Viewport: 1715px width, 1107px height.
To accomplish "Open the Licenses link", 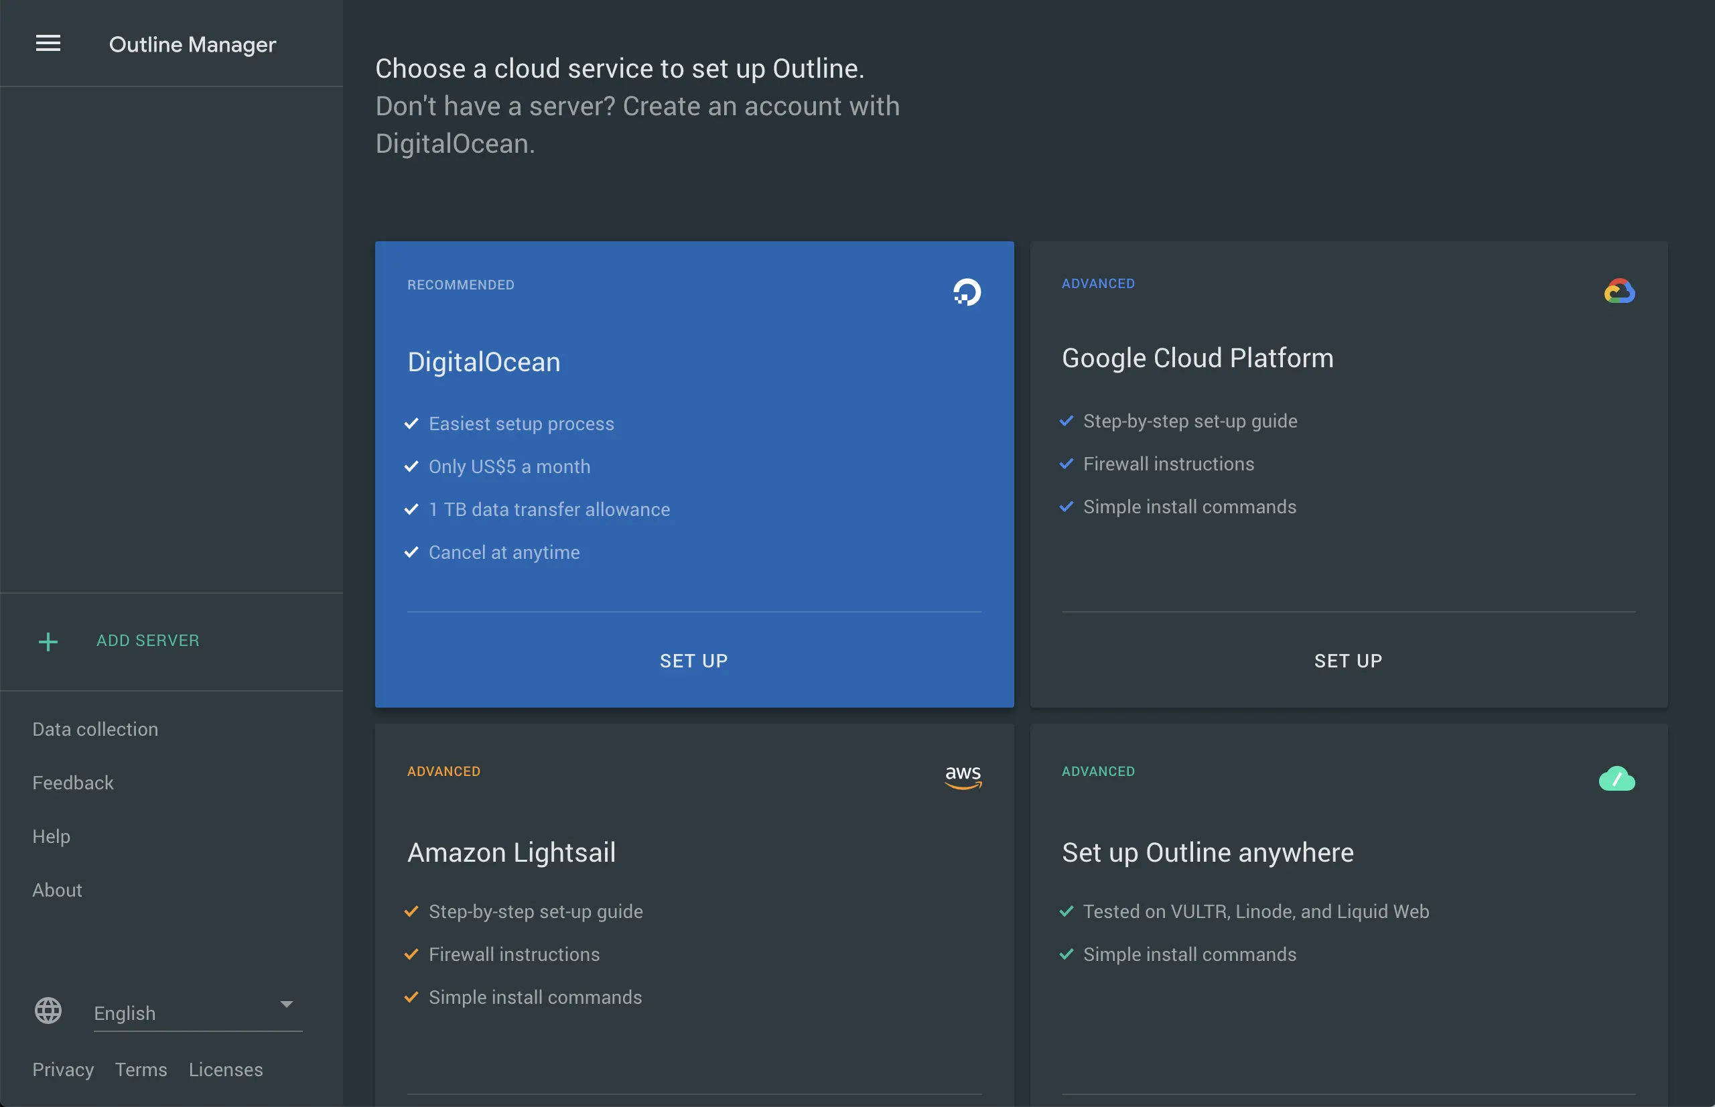I will (x=226, y=1069).
